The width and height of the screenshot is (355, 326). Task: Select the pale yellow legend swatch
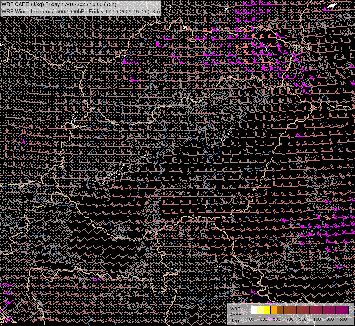pos(260,310)
